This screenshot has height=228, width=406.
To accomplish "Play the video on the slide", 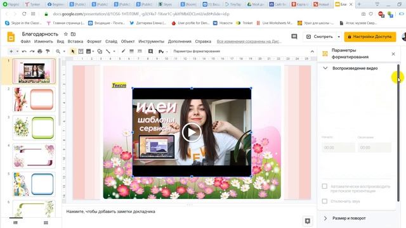I will tap(192, 132).
